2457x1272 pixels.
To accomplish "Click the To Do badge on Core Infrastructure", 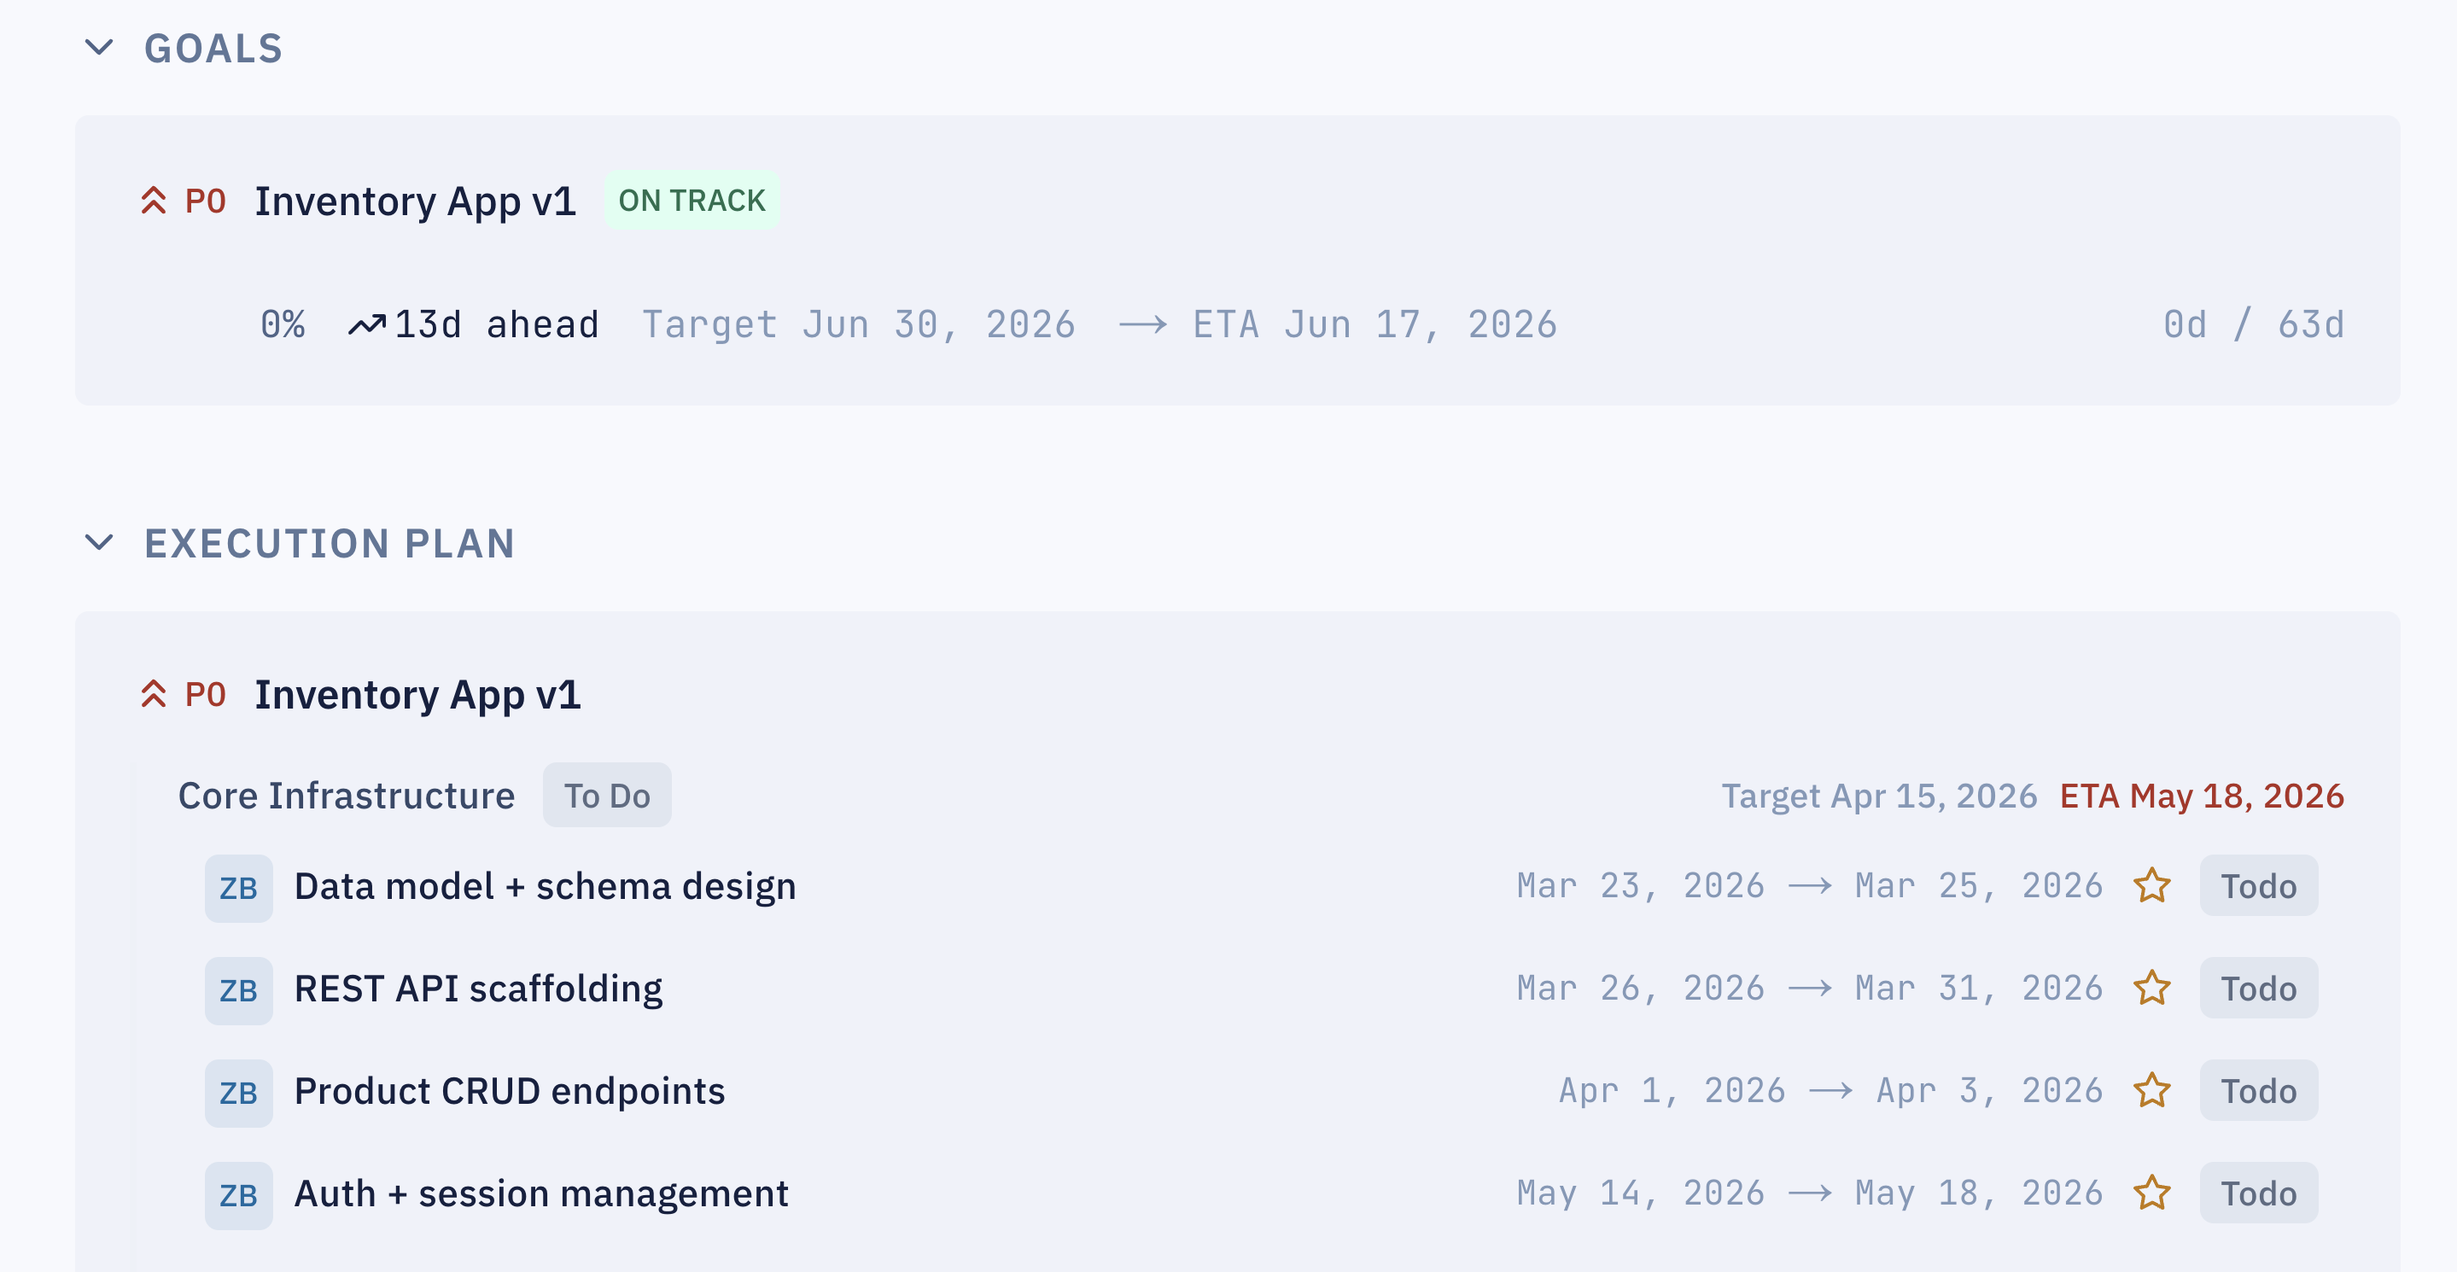I will pyautogui.click(x=607, y=794).
